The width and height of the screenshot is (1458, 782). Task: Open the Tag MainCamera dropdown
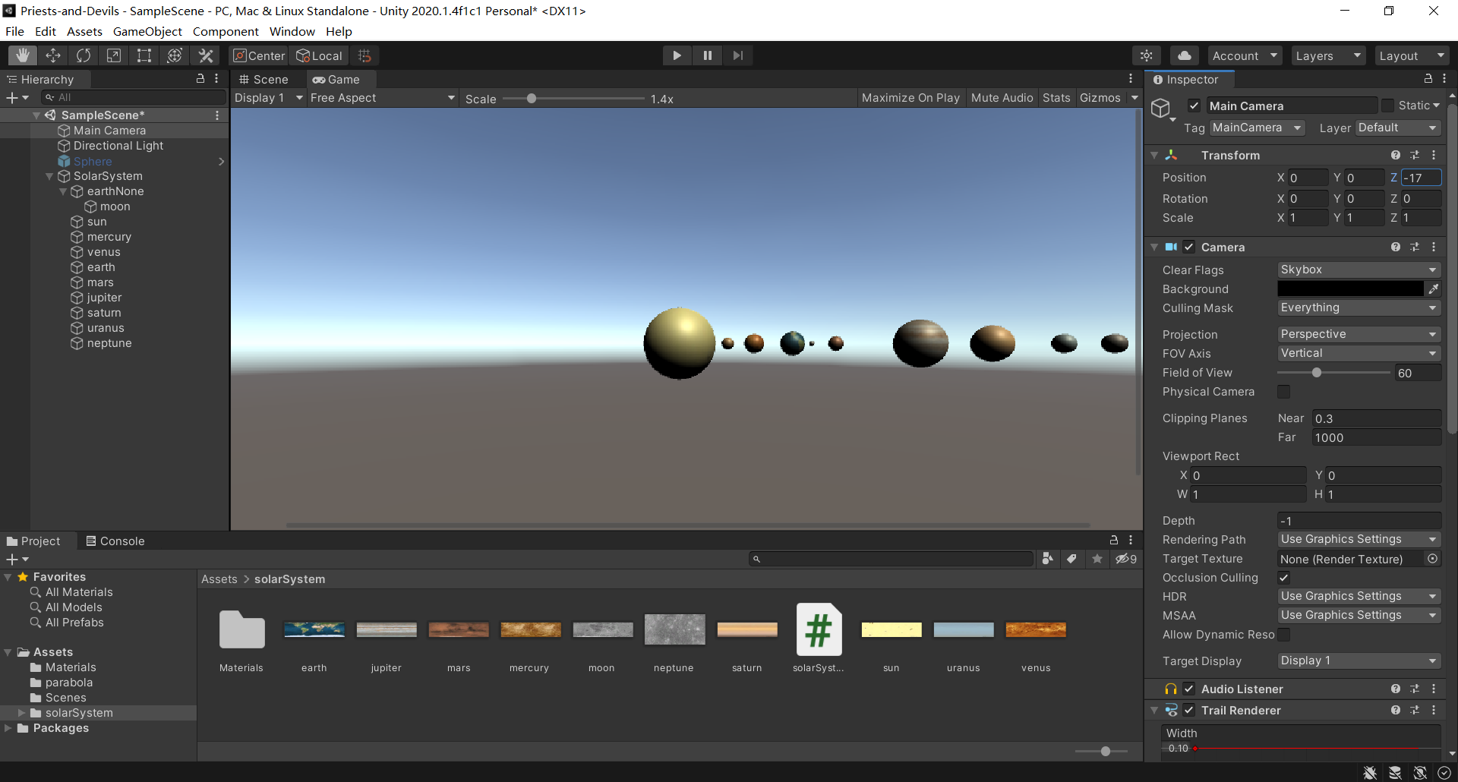(1257, 128)
